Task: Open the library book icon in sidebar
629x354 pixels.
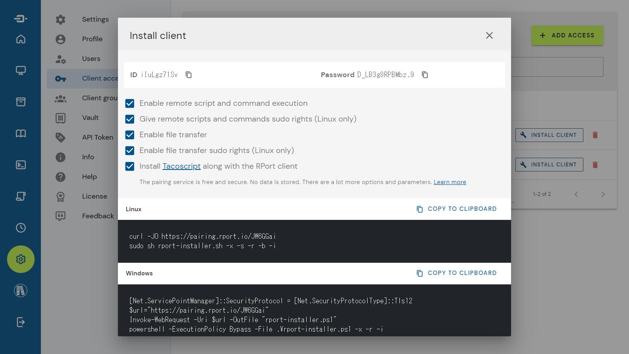Action: coord(21,133)
